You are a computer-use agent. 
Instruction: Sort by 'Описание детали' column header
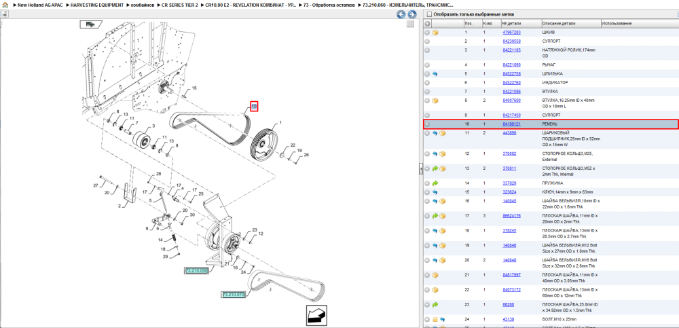[559, 23]
